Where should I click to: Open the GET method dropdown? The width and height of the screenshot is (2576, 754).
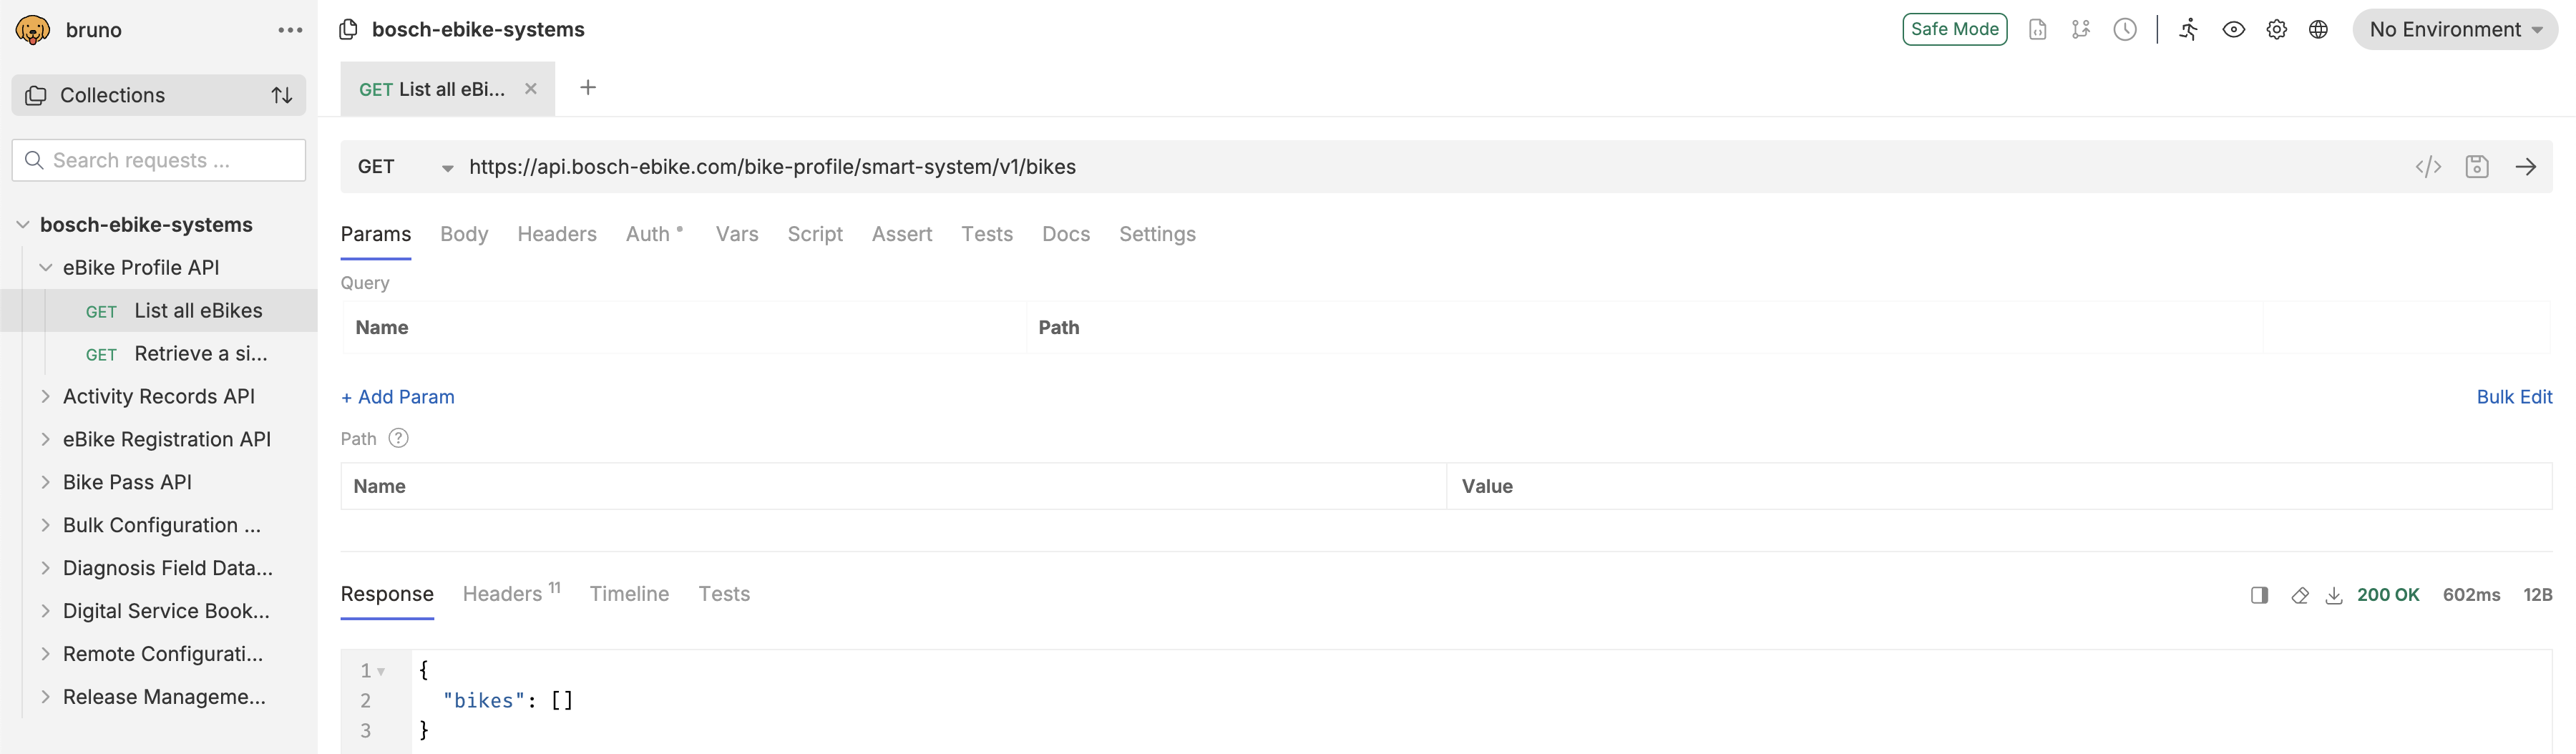(405, 167)
